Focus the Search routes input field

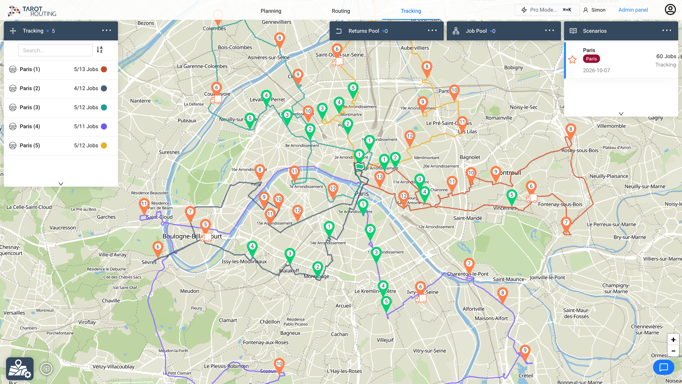point(55,50)
